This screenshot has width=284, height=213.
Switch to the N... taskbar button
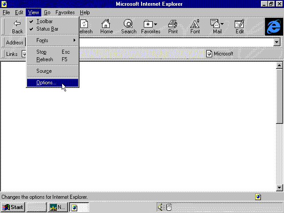[x=58, y=207]
